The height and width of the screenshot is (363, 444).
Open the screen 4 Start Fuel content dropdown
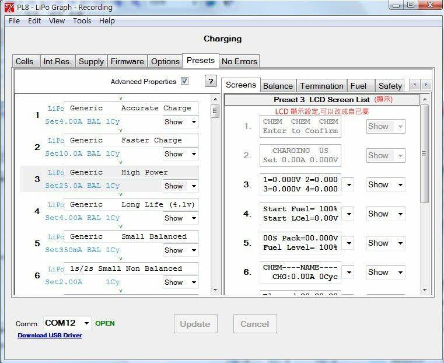pyautogui.click(x=348, y=214)
